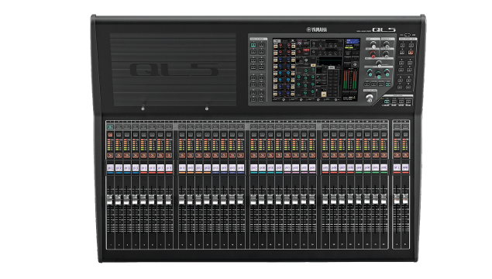Toggle the ON key of channel 17

point(254,155)
